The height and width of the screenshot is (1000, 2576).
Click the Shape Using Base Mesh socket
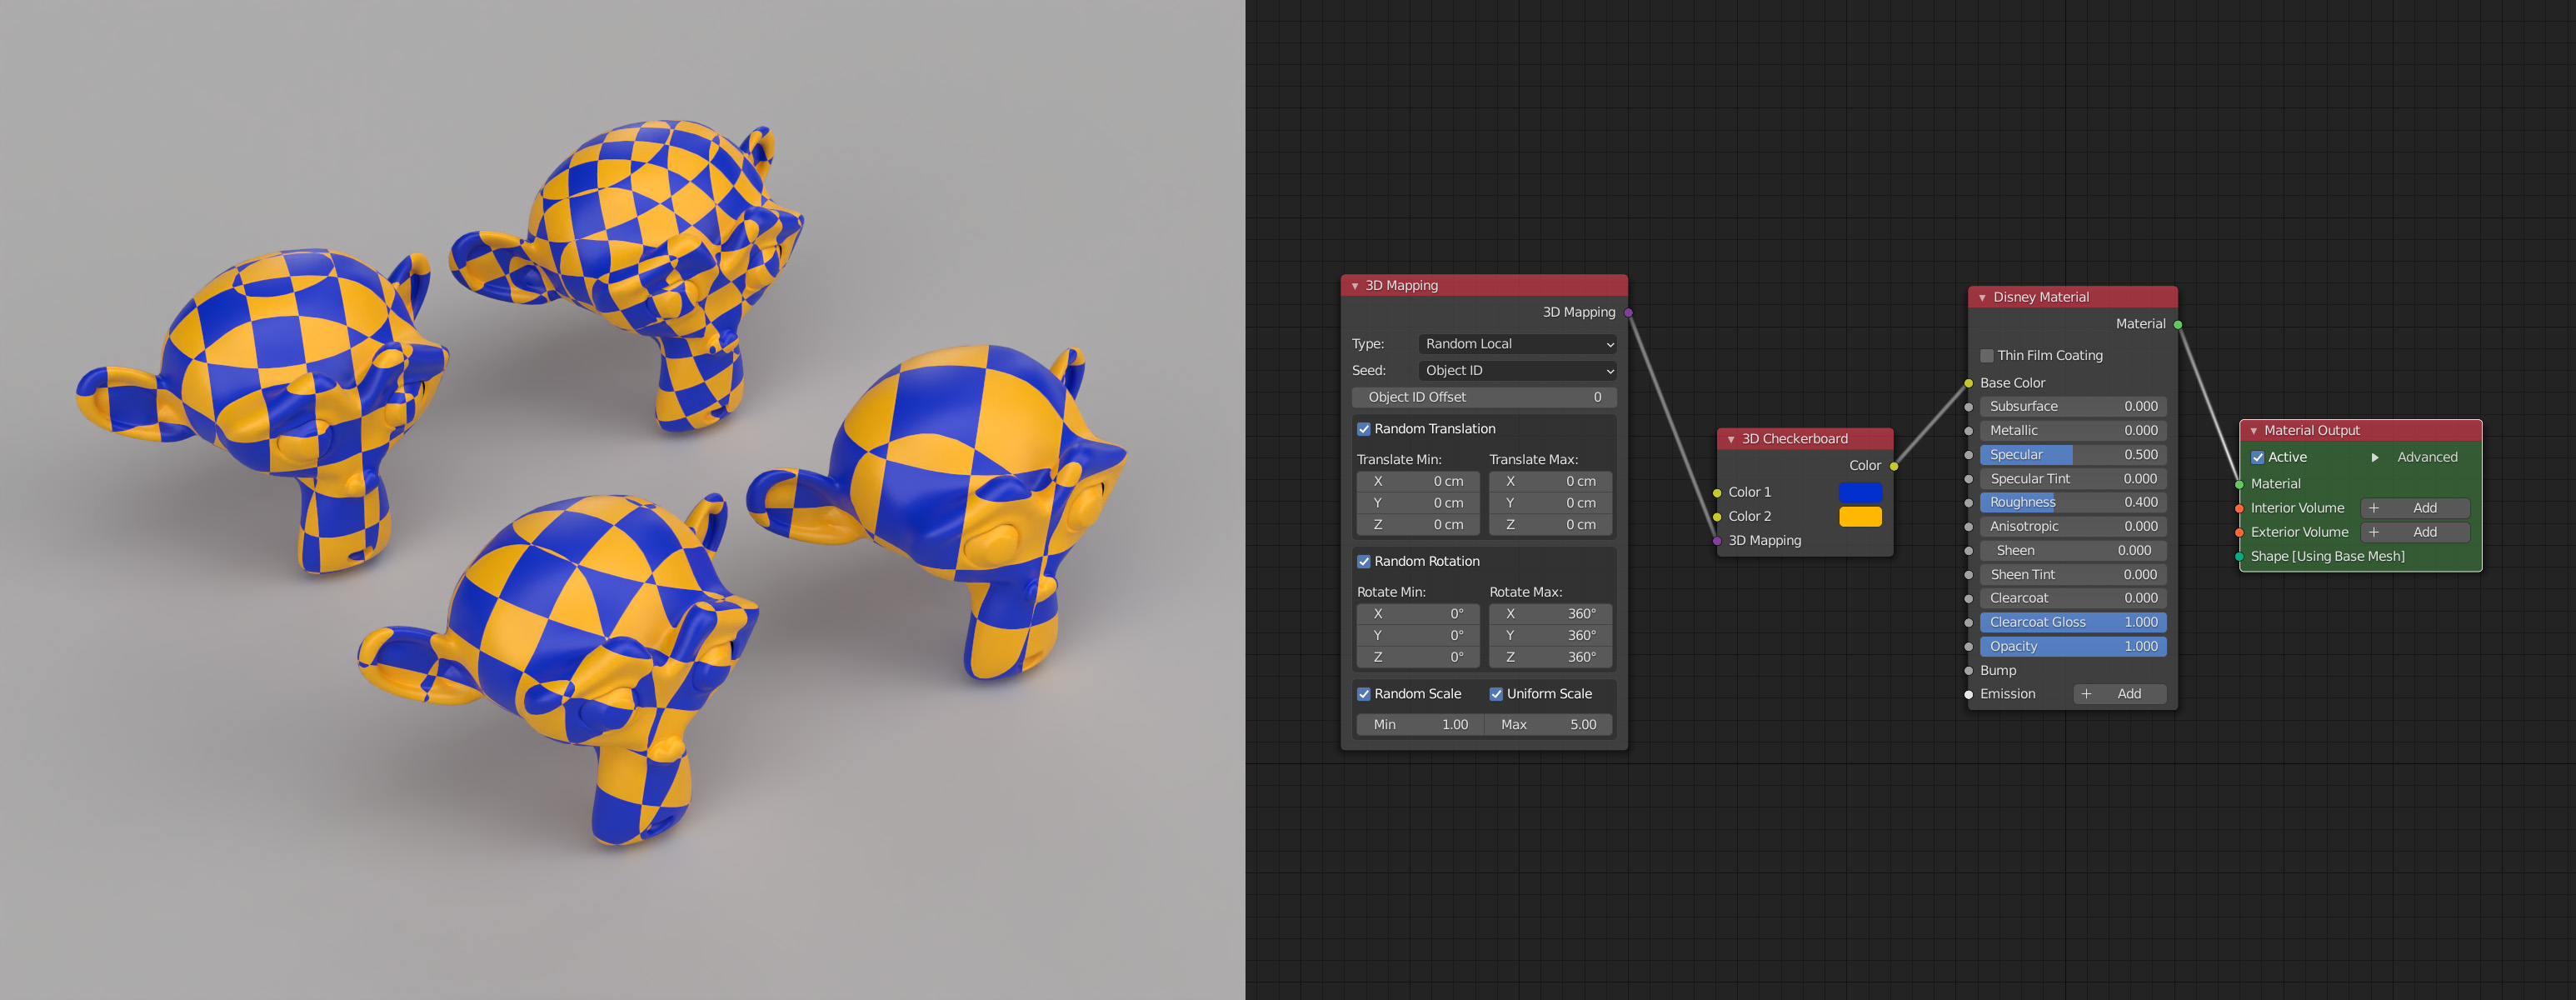pyautogui.click(x=2239, y=557)
